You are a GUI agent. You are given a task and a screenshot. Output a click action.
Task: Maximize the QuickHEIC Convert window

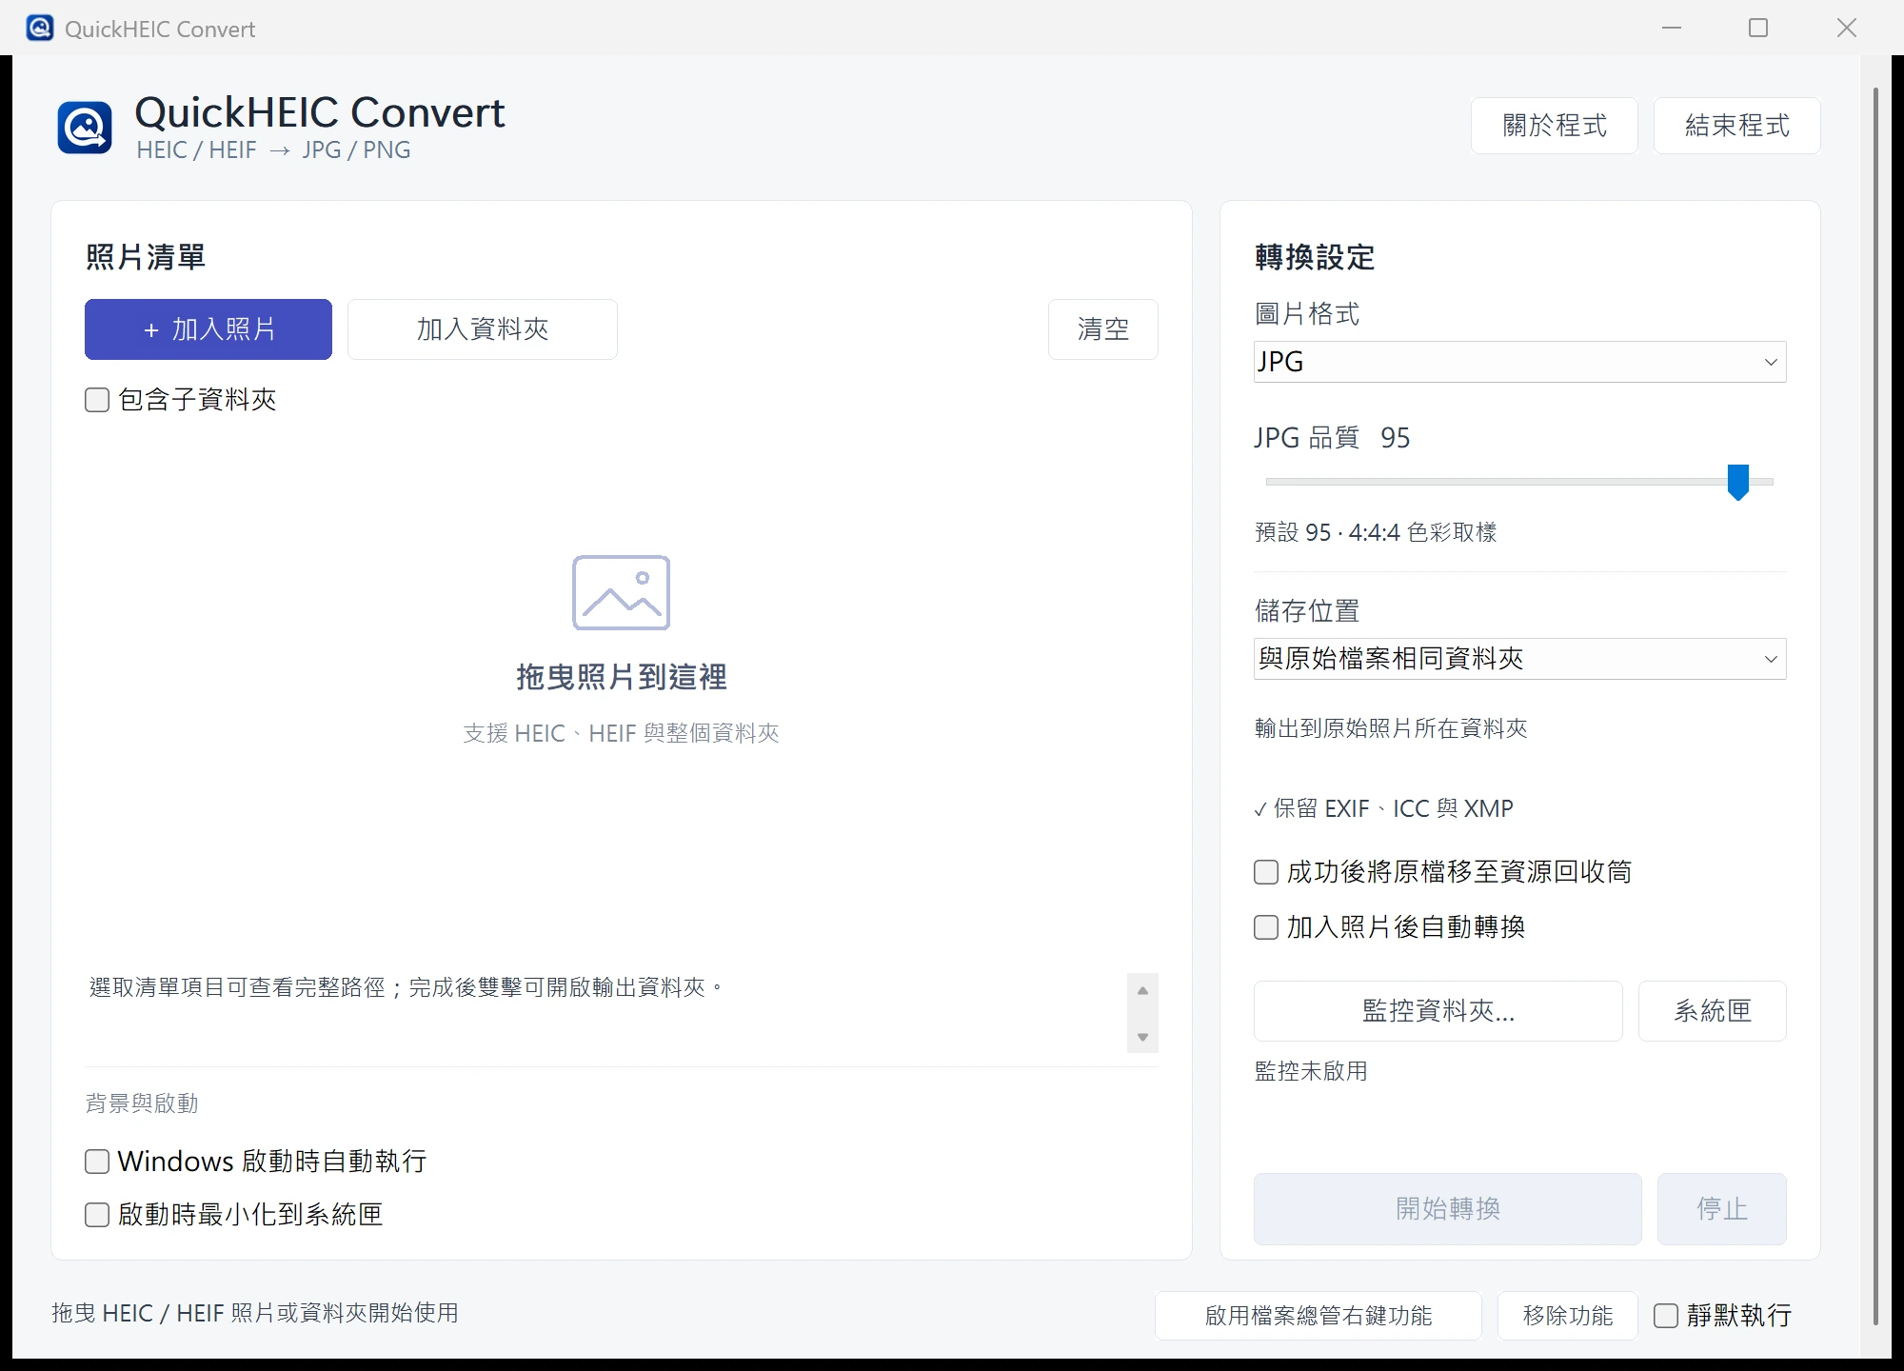pos(1758,28)
